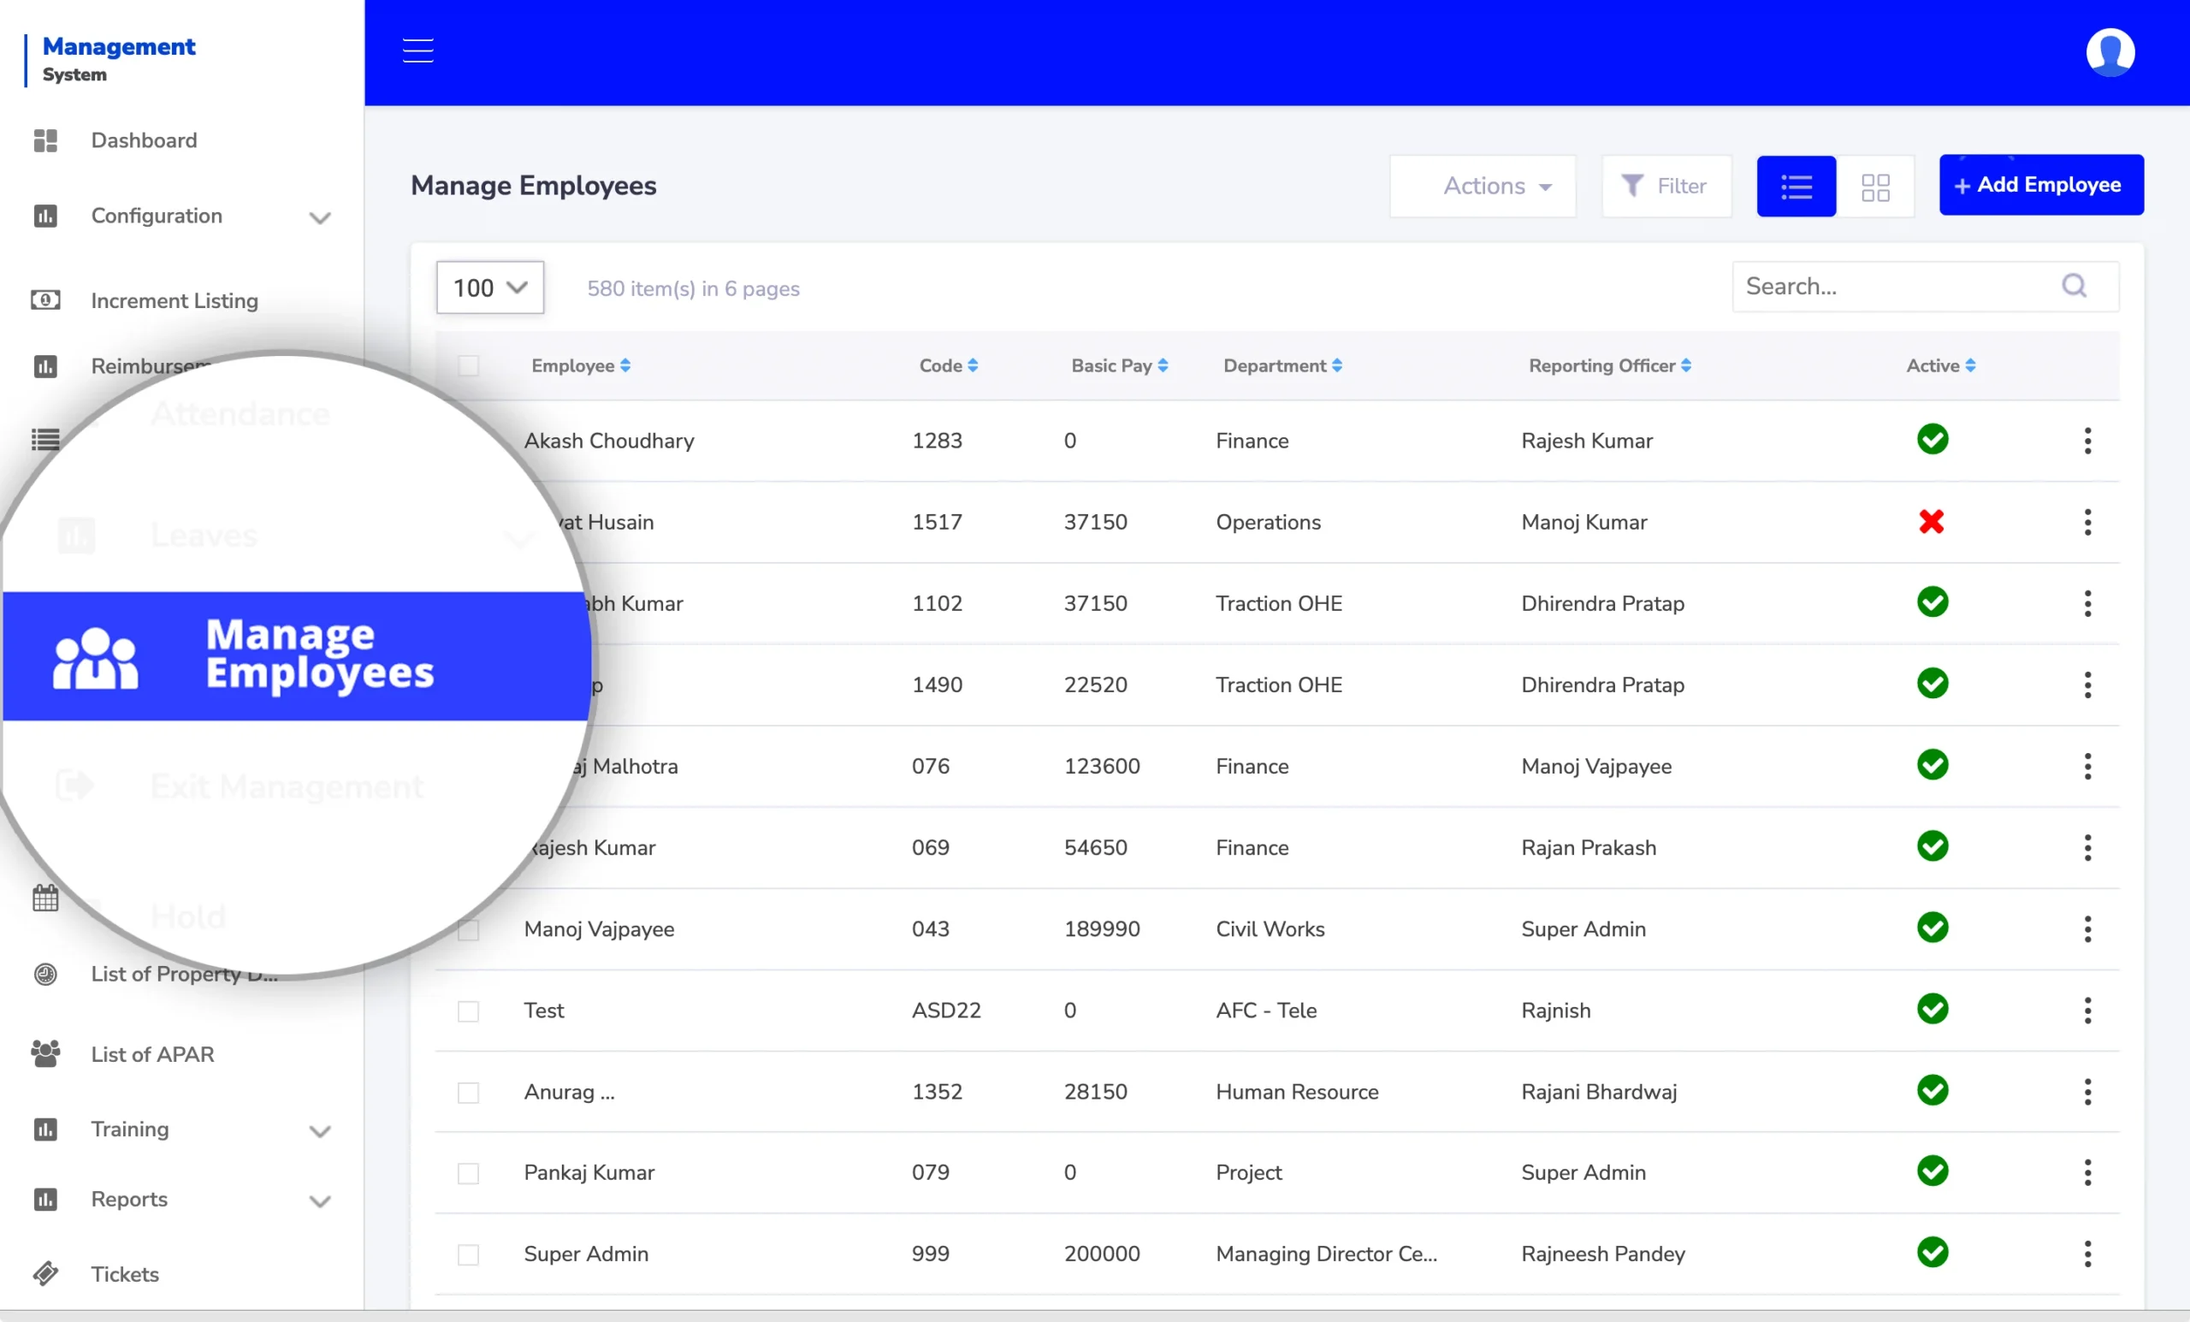Switch to grid view layout

(1876, 186)
